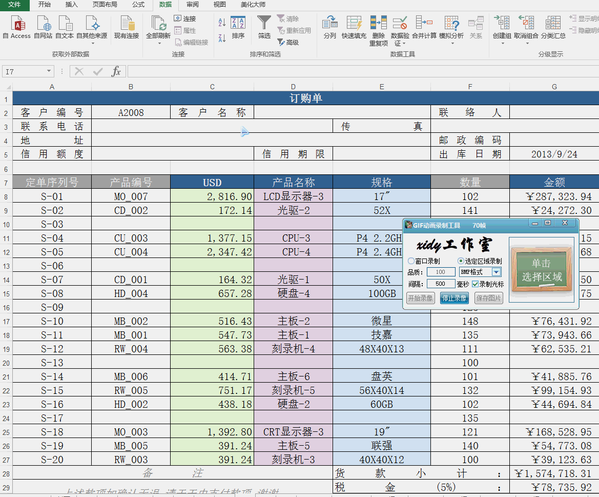Click Remove Duplicates (删除重复项)
Viewport: 599px width, 497px height.
(378, 31)
